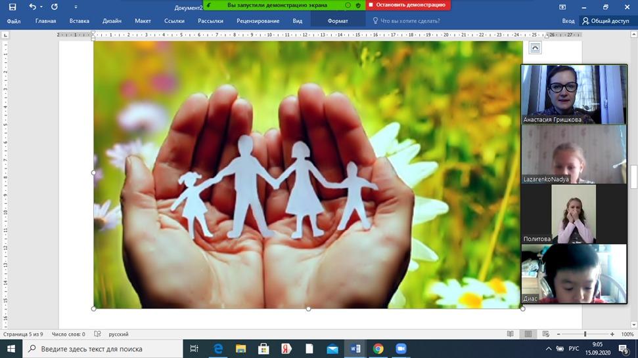Click the zoom slider in the status bar

585,334
